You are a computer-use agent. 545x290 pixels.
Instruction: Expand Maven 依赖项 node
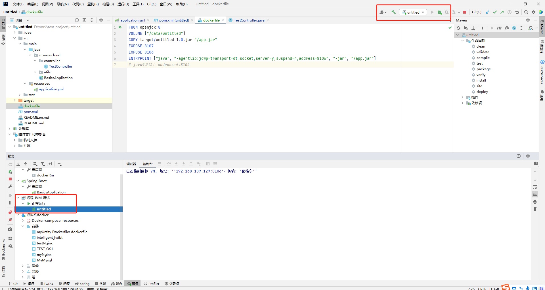pos(462,103)
